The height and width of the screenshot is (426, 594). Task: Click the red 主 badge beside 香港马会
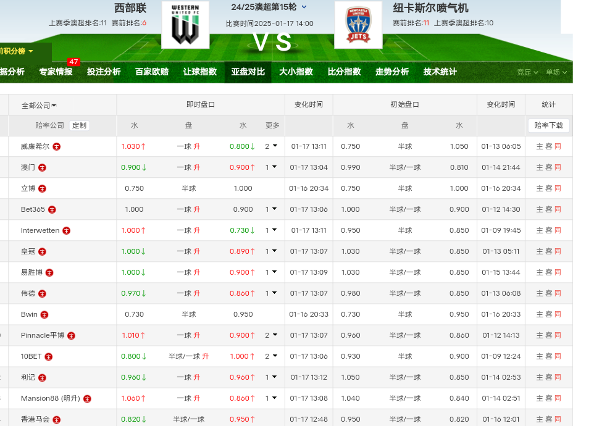point(56,420)
